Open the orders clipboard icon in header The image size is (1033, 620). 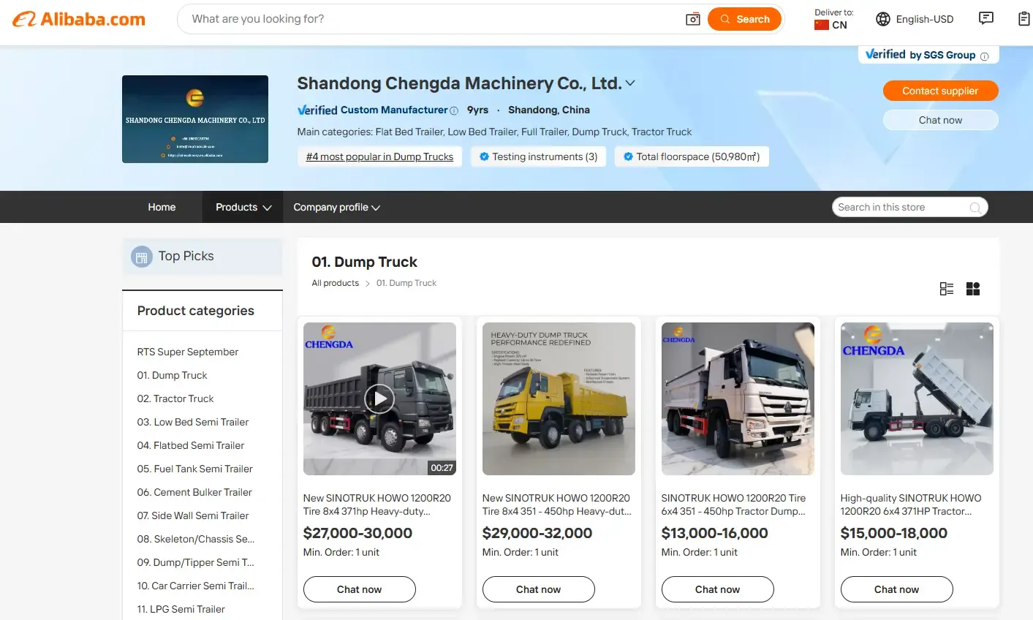[x=1024, y=18]
